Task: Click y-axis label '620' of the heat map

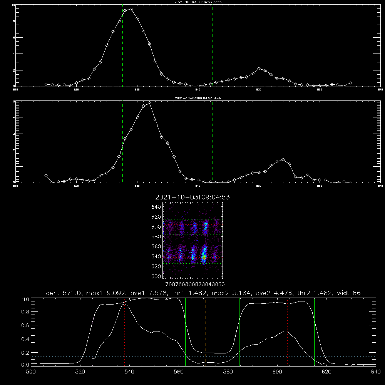Action: click(156, 217)
